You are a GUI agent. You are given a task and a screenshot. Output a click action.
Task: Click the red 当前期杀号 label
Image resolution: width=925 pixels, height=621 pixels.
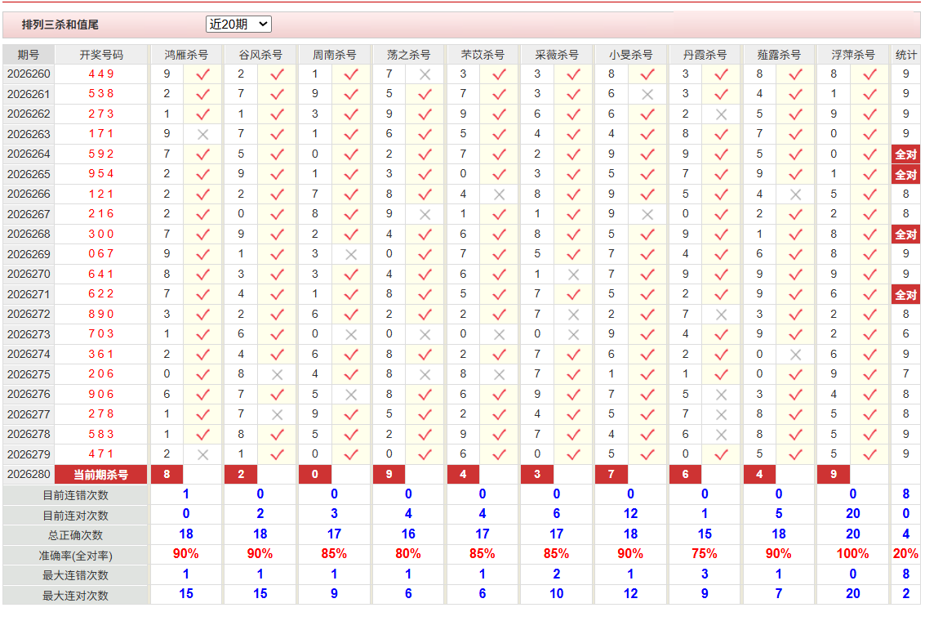[101, 475]
